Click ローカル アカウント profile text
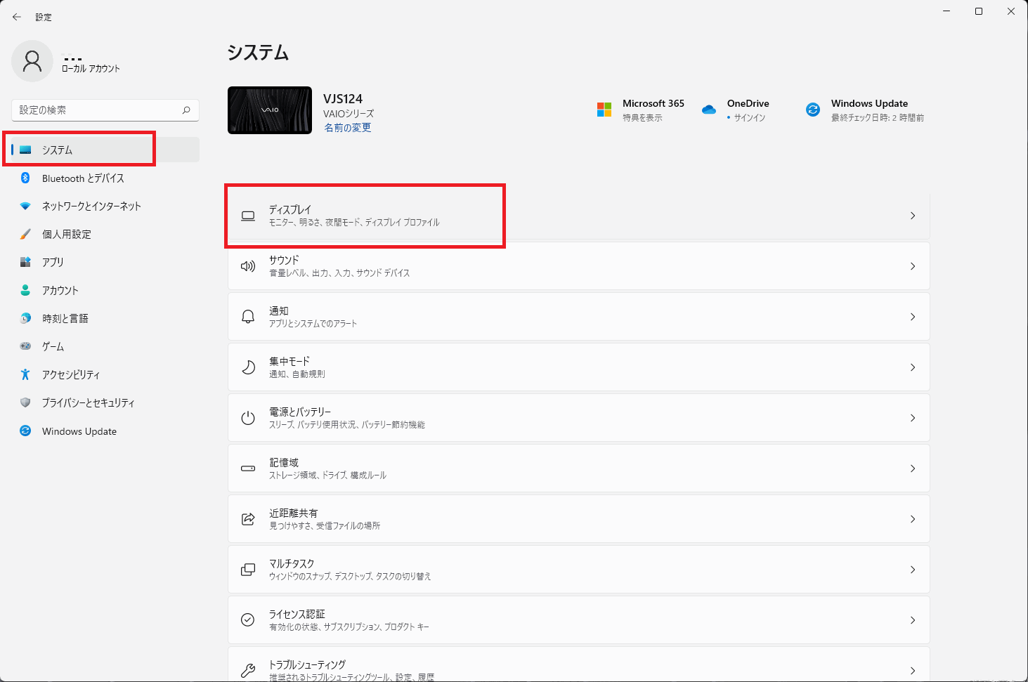The image size is (1028, 682). coord(91,69)
